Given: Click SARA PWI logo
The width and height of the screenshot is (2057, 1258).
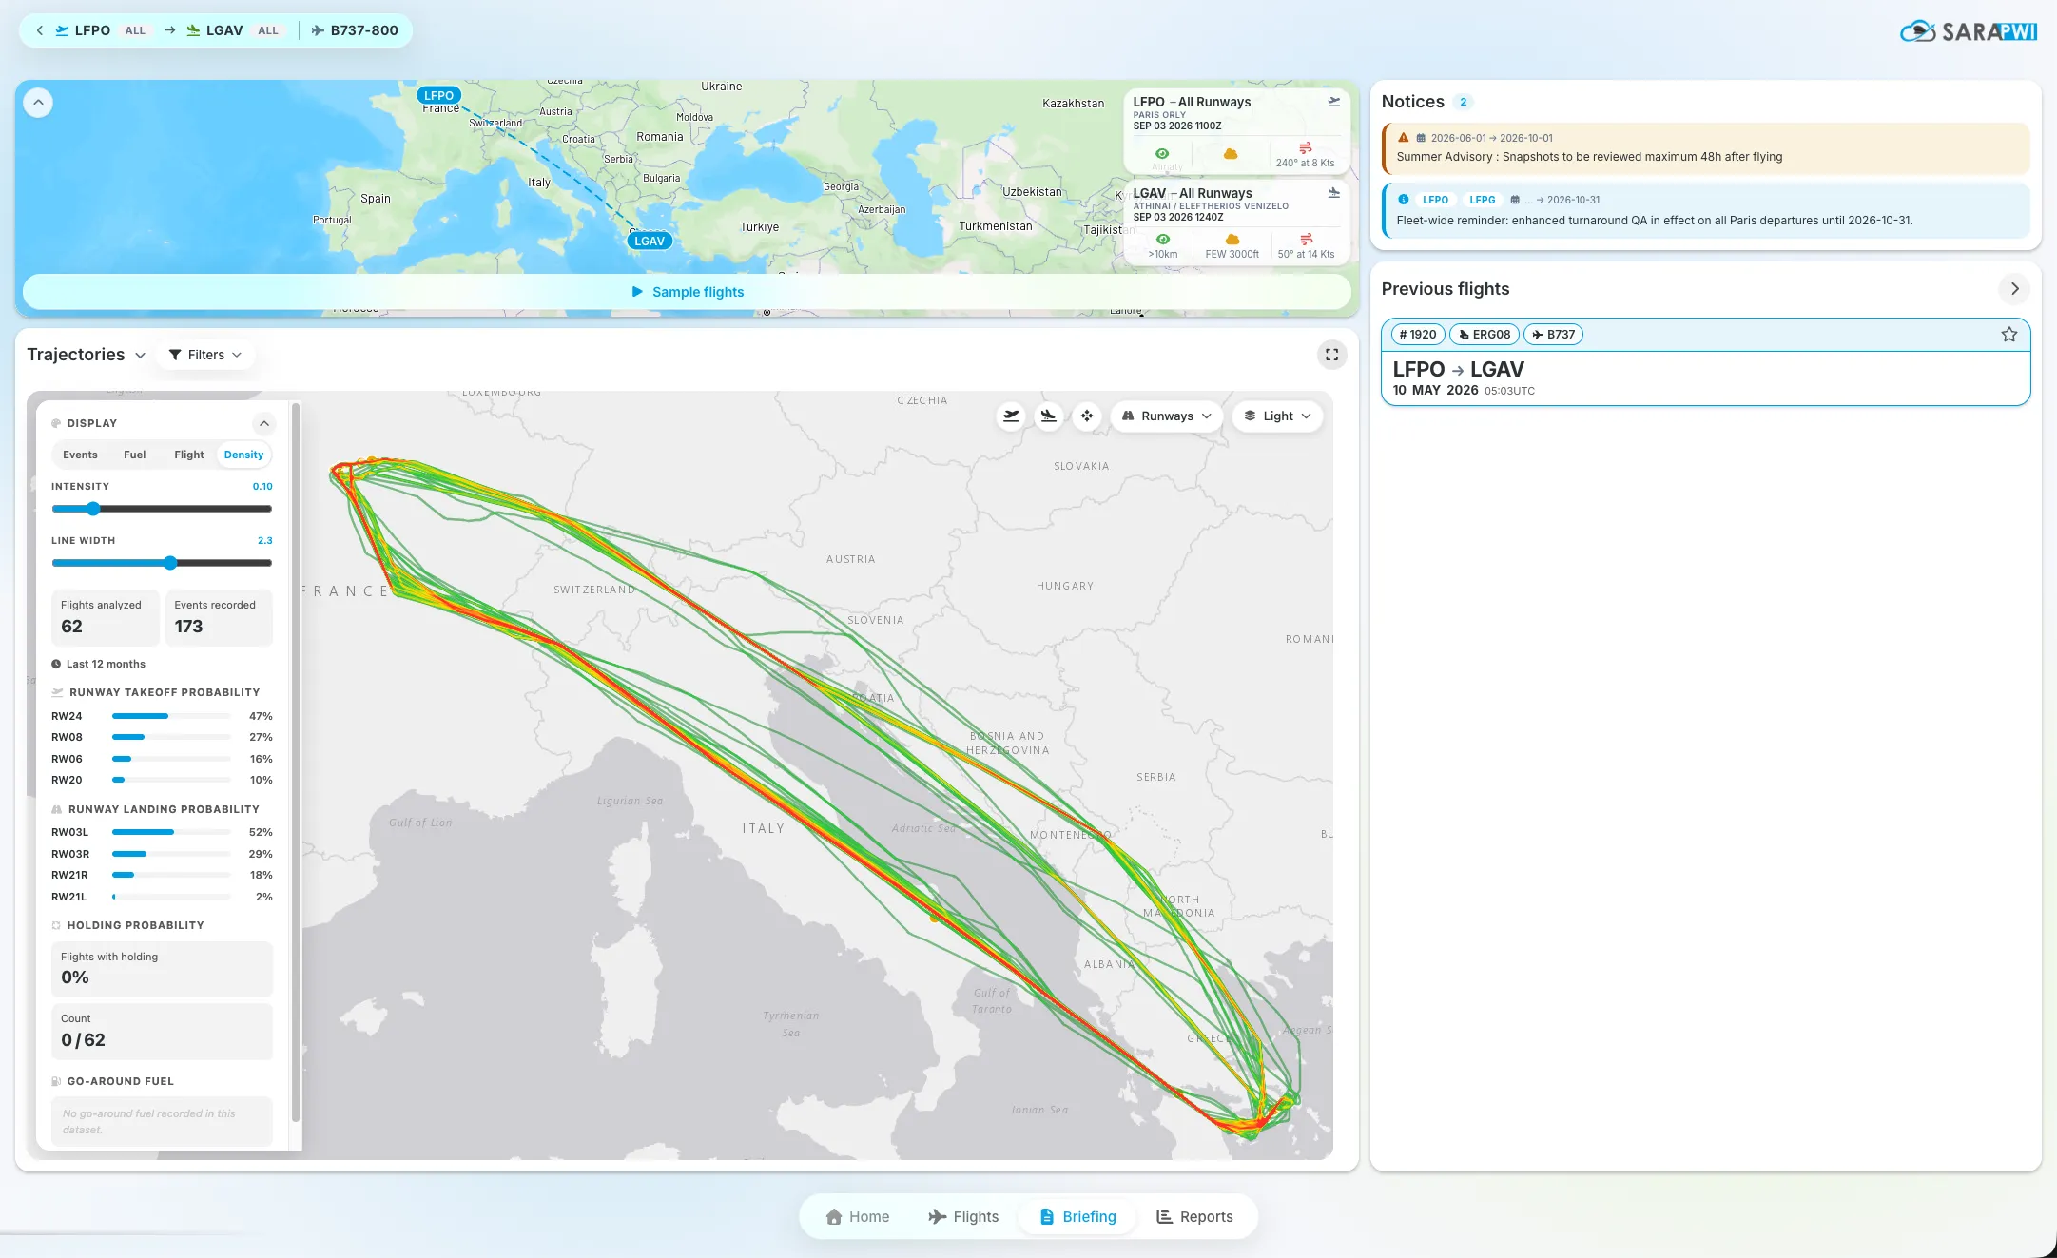Looking at the screenshot, I should pos(1969,31).
